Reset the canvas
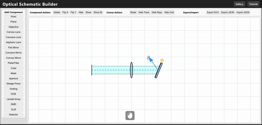The width and height of the screenshot is (262, 125). click(133, 12)
